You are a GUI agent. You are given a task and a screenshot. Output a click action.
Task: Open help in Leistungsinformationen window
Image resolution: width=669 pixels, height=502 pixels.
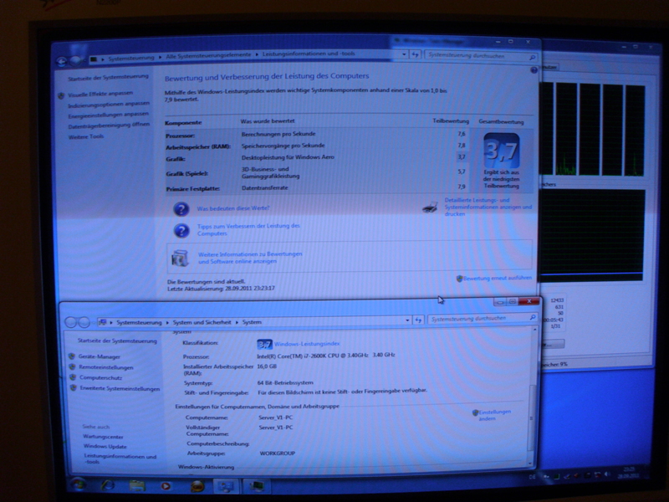(x=534, y=70)
